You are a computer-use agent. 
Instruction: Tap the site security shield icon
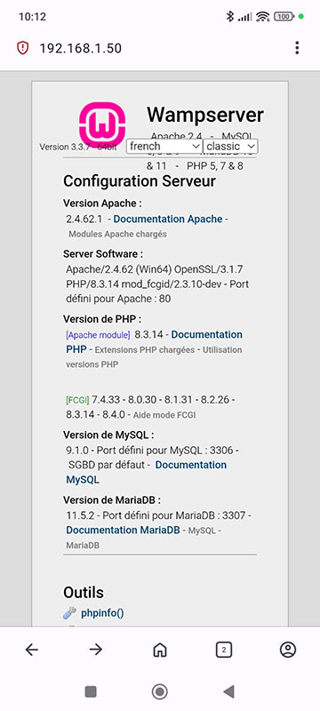pyautogui.click(x=22, y=48)
